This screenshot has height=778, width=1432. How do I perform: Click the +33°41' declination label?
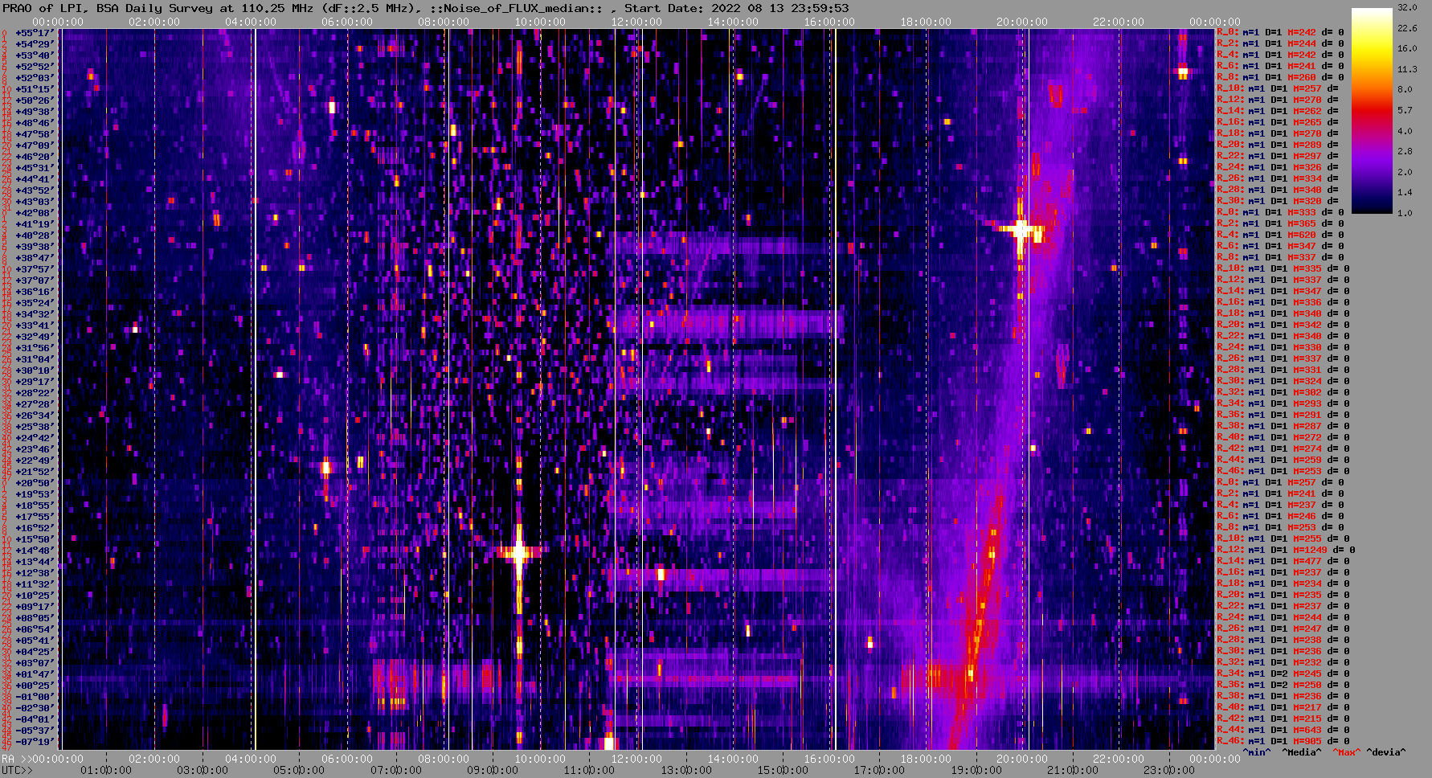point(35,325)
